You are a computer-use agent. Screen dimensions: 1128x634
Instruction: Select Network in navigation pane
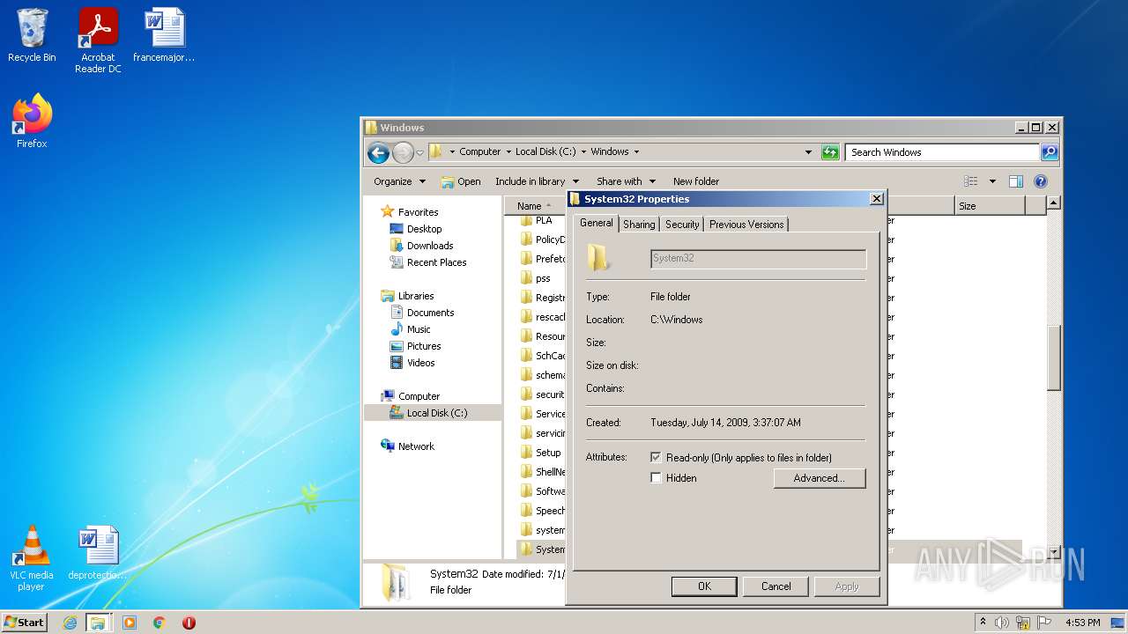415,446
